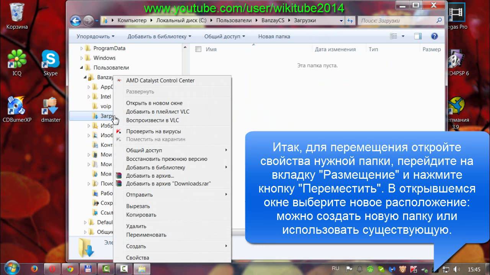
Task: Open Explorer help via question mark icon
Action: coord(434,36)
